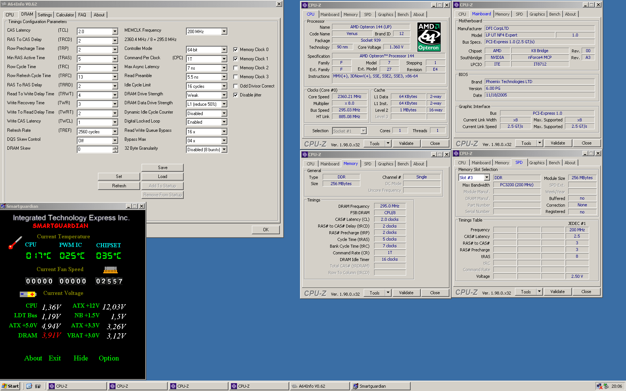Open the Calculator tab in A64Info
626x391 pixels.
point(65,15)
